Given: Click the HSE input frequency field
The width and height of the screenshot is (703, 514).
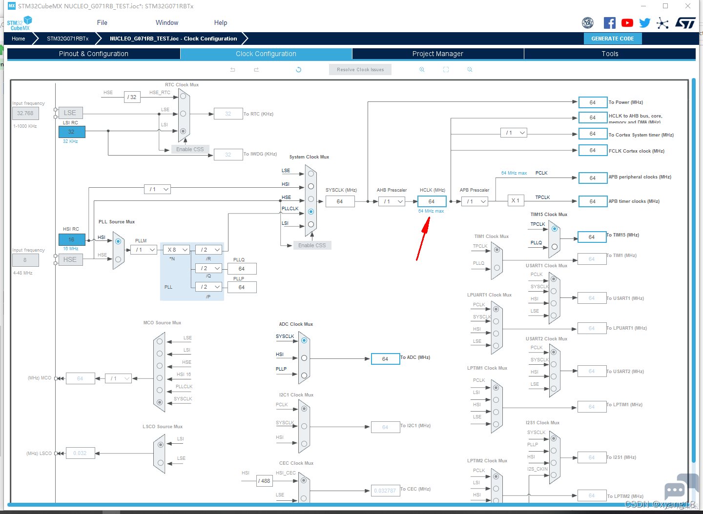Looking at the screenshot, I should coord(25,260).
